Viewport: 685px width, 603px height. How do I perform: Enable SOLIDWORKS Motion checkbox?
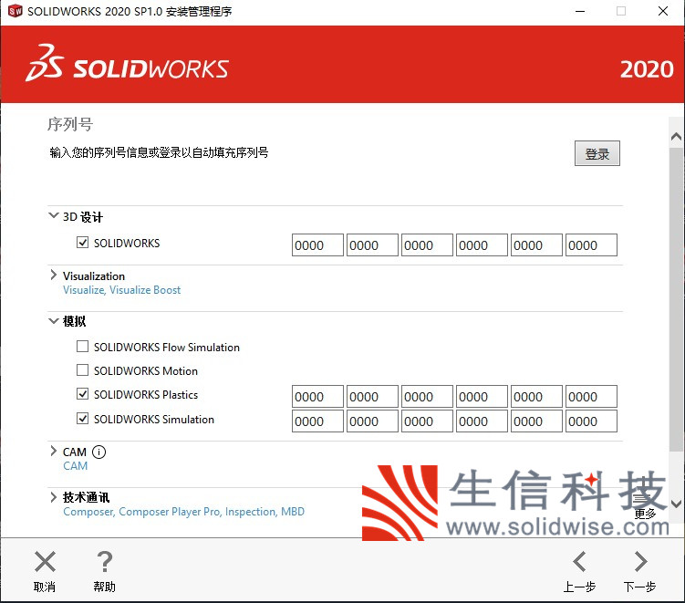pos(82,370)
